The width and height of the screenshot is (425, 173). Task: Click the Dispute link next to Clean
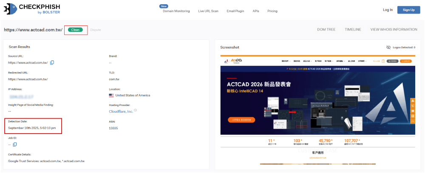[96, 30]
